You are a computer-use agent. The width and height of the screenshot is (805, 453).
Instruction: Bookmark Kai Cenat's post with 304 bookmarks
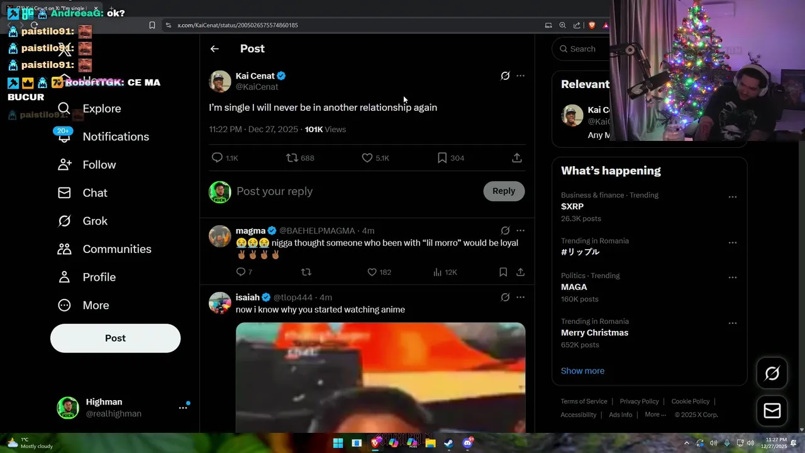(x=450, y=158)
